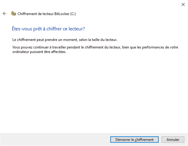Cancel the wizard with Annuler
Viewport: 188px width, 146px height.
(173, 139)
